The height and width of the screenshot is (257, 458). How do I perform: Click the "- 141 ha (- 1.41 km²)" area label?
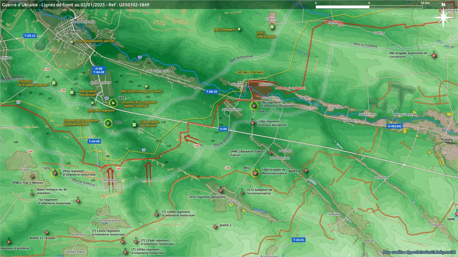click(250, 73)
